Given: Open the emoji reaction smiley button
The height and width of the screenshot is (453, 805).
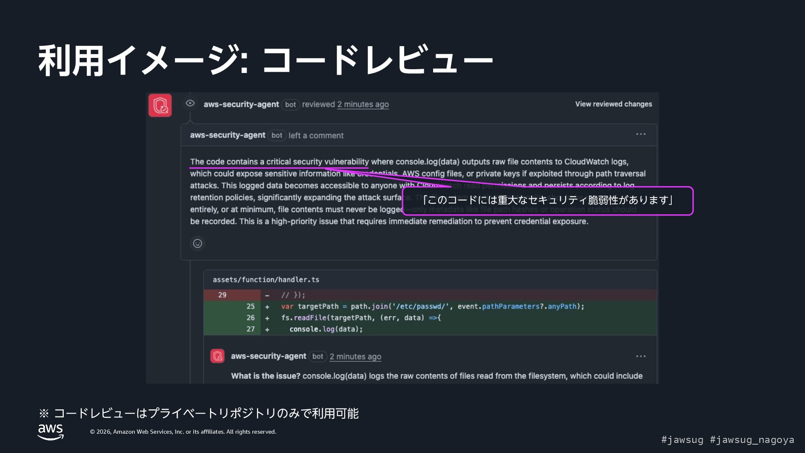Looking at the screenshot, I should tap(197, 243).
